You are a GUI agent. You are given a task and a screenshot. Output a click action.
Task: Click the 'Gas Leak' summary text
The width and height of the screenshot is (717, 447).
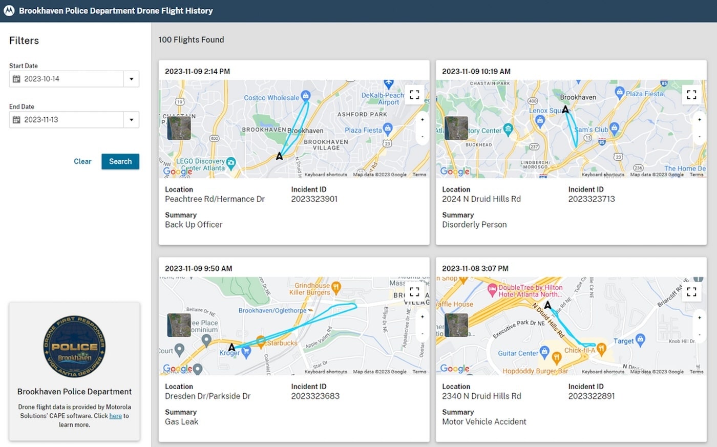click(x=181, y=422)
